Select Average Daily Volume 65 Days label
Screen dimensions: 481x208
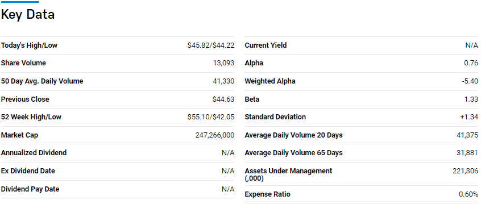[x=293, y=153]
